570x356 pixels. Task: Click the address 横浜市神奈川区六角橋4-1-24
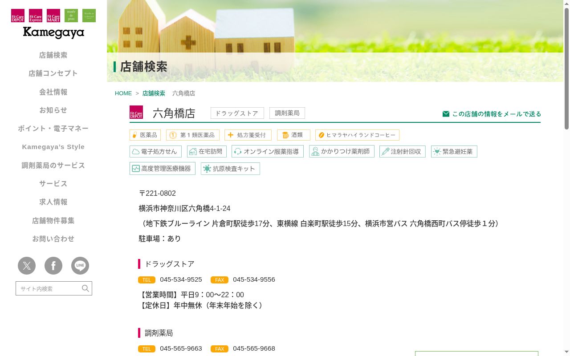pyautogui.click(x=184, y=209)
